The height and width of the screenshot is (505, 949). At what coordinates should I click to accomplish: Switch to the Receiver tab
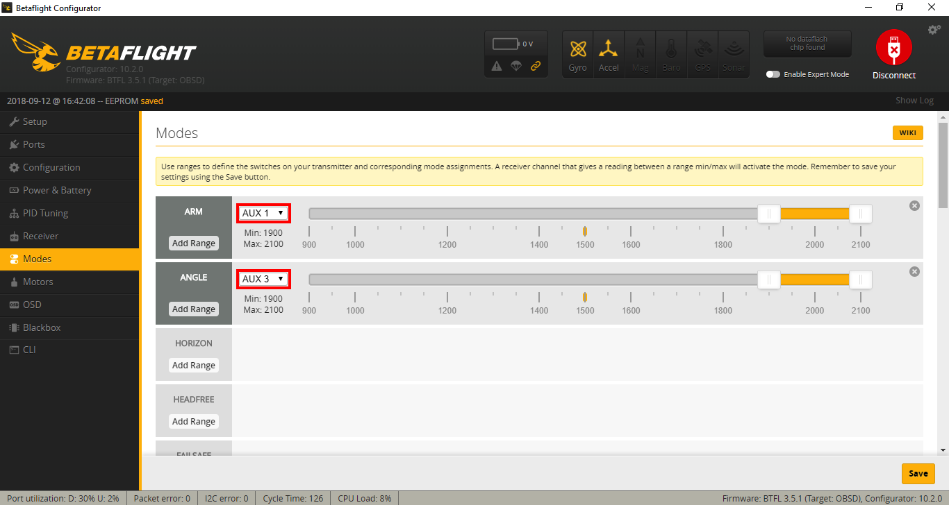[x=40, y=236]
